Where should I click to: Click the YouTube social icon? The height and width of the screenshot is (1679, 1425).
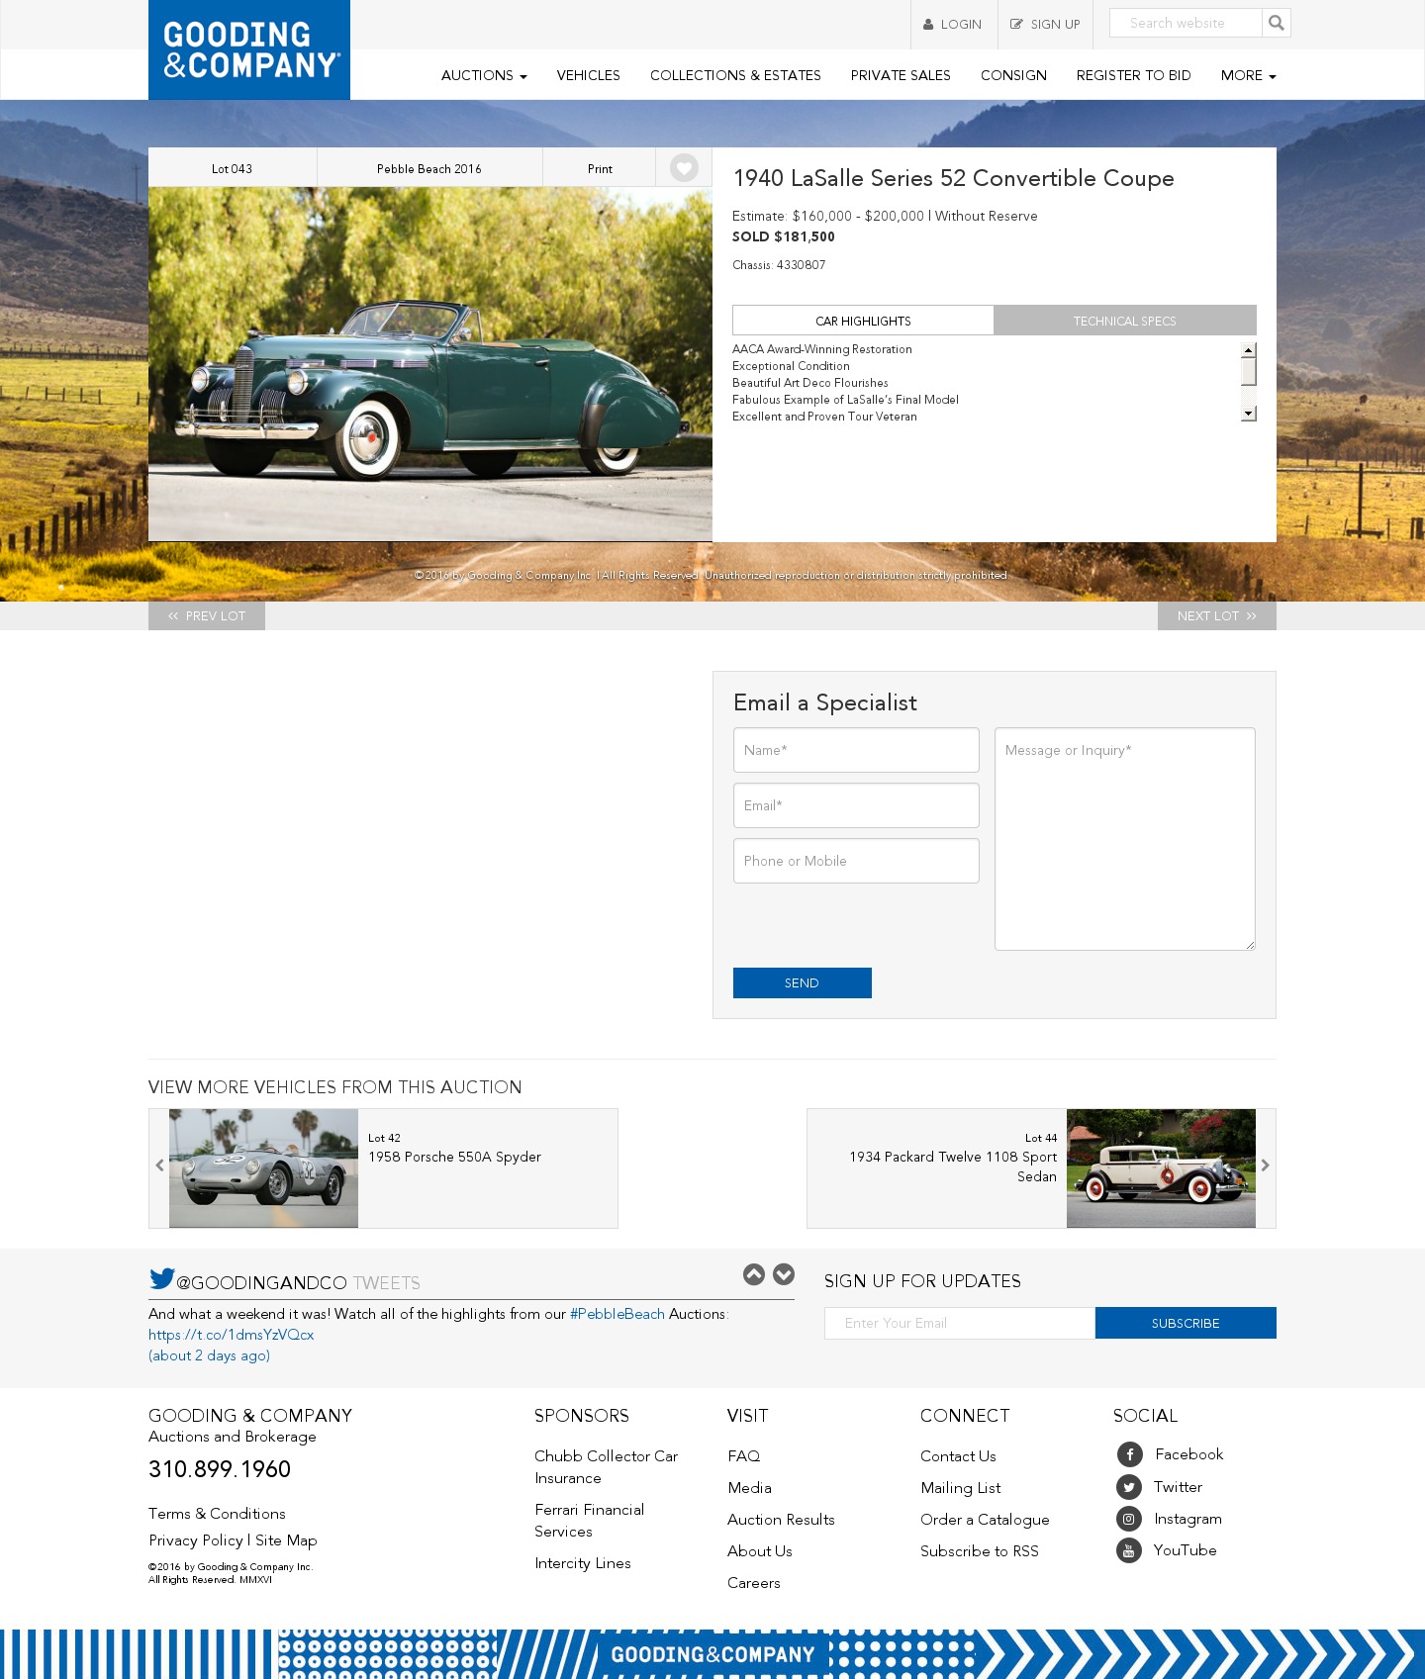1129,1550
